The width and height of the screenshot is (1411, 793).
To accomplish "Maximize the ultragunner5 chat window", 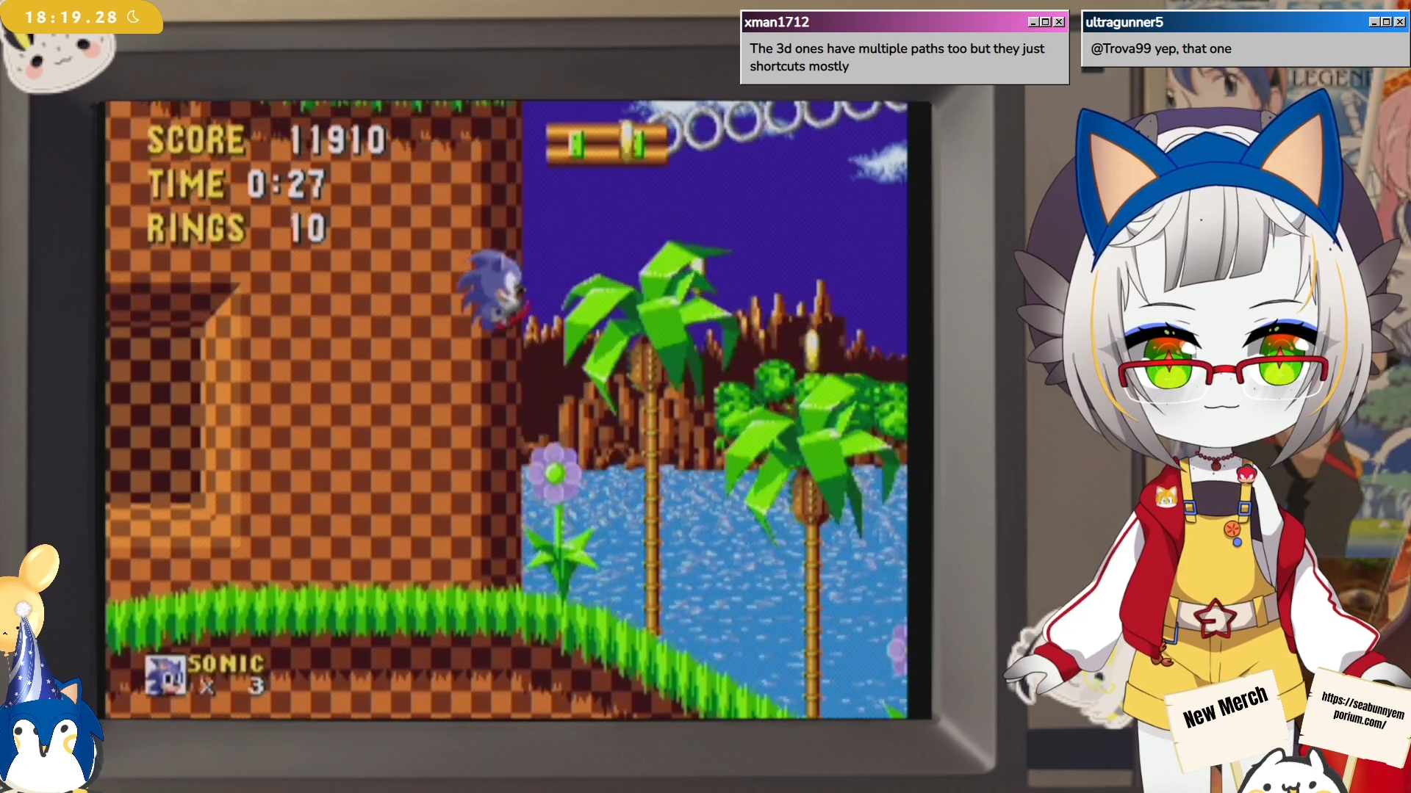I will [x=1387, y=22].
